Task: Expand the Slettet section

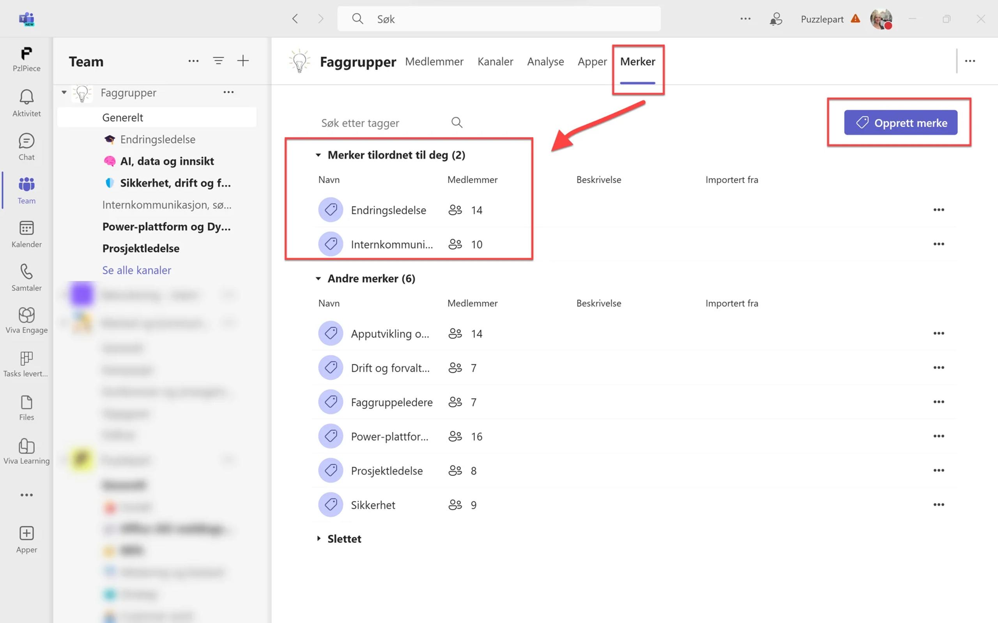Action: tap(319, 539)
